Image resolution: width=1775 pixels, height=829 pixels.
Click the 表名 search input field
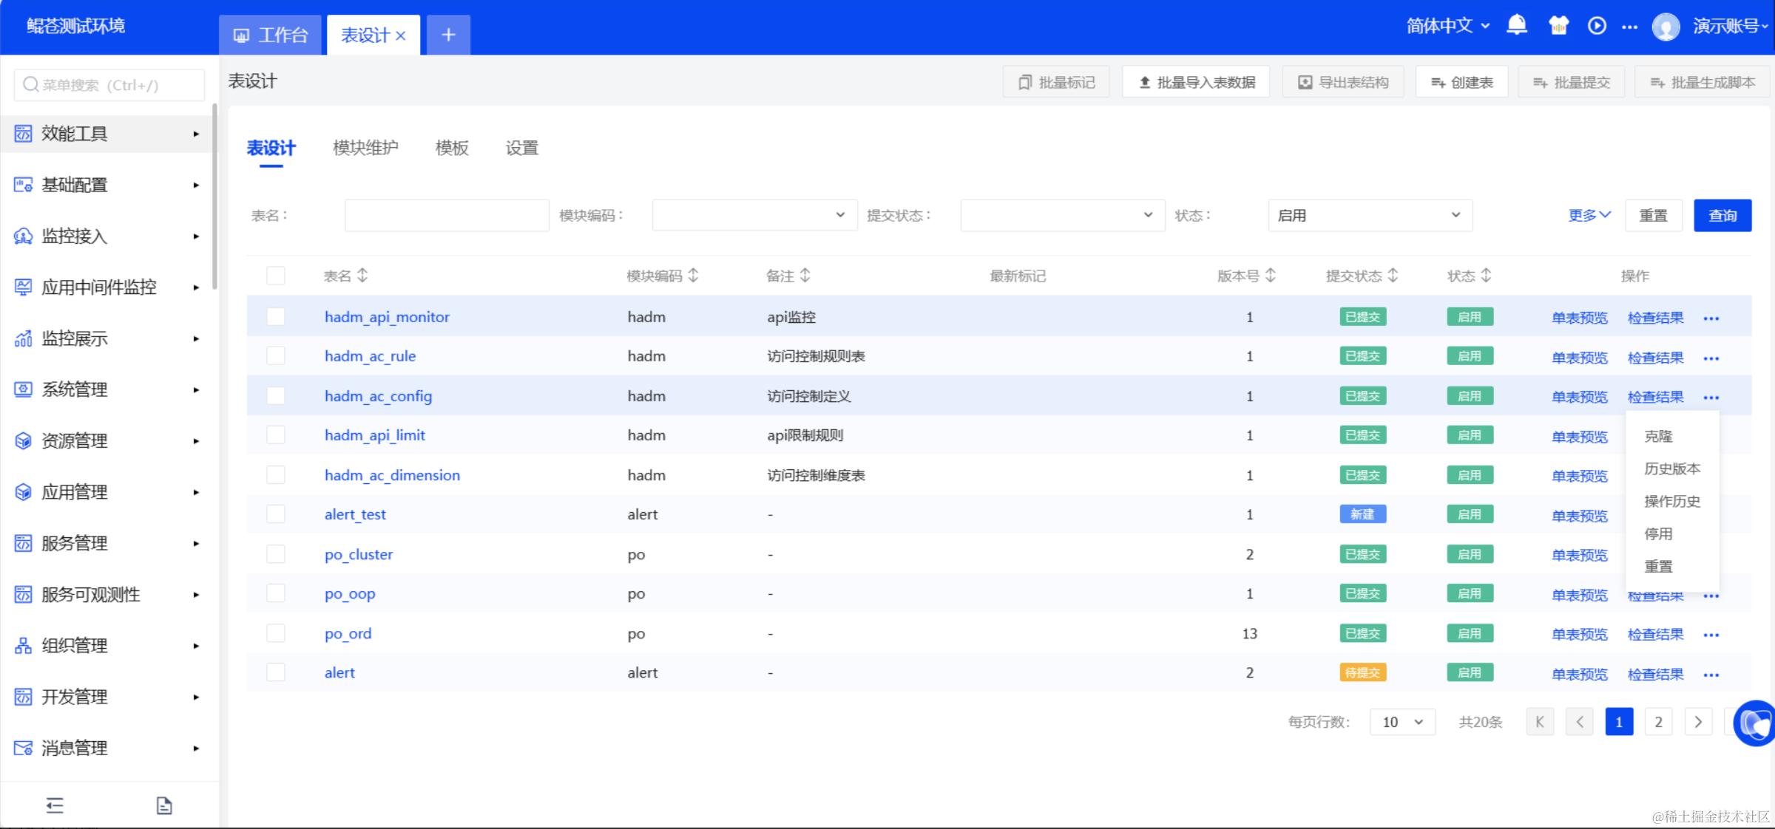coord(447,215)
